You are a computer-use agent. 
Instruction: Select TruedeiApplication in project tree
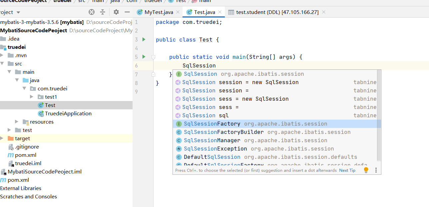tap(66, 114)
